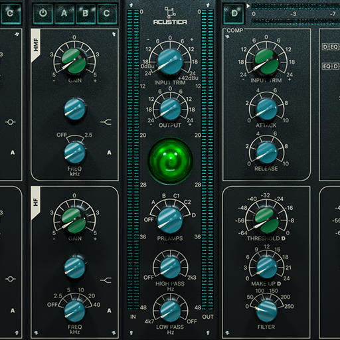Click the HMF band GAIN knob

(x=74, y=61)
